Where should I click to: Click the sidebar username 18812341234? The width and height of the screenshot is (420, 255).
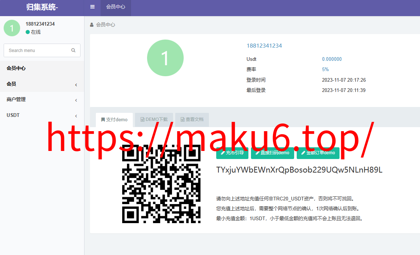pos(40,24)
